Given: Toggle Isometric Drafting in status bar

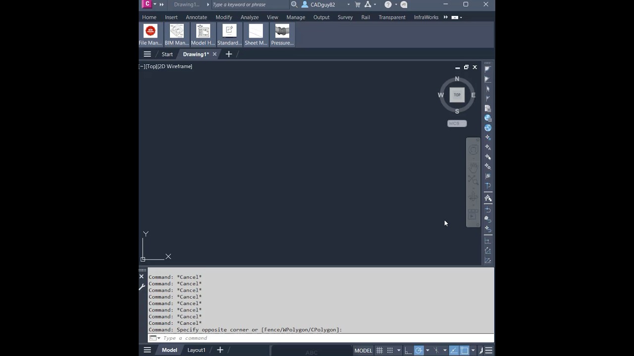Looking at the screenshot, I should [436, 350].
